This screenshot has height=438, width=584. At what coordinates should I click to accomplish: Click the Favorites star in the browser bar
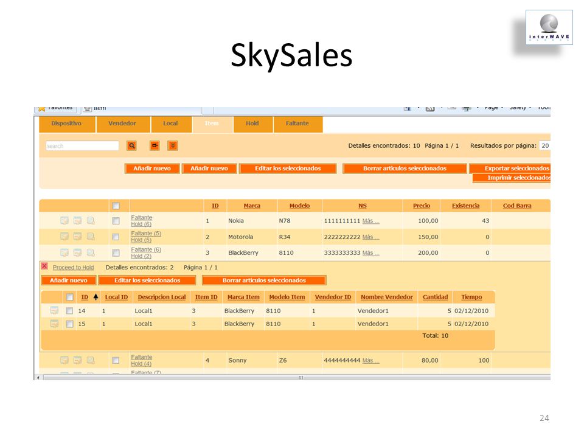[x=42, y=108]
